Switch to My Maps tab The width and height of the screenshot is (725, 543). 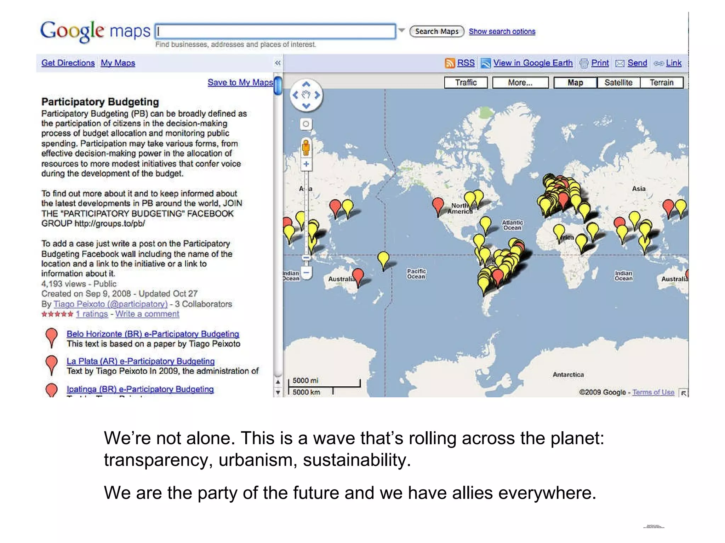point(118,63)
